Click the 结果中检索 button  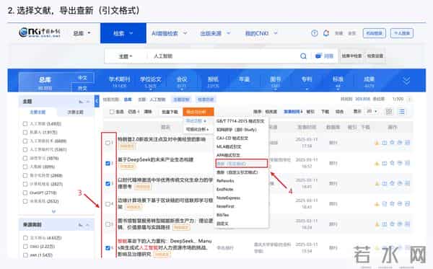point(351,56)
